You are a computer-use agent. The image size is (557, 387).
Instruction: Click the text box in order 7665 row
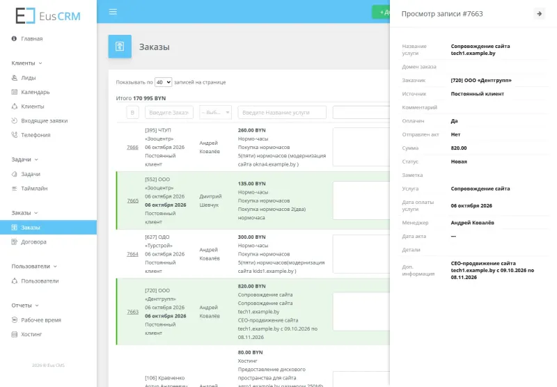pos(361,200)
